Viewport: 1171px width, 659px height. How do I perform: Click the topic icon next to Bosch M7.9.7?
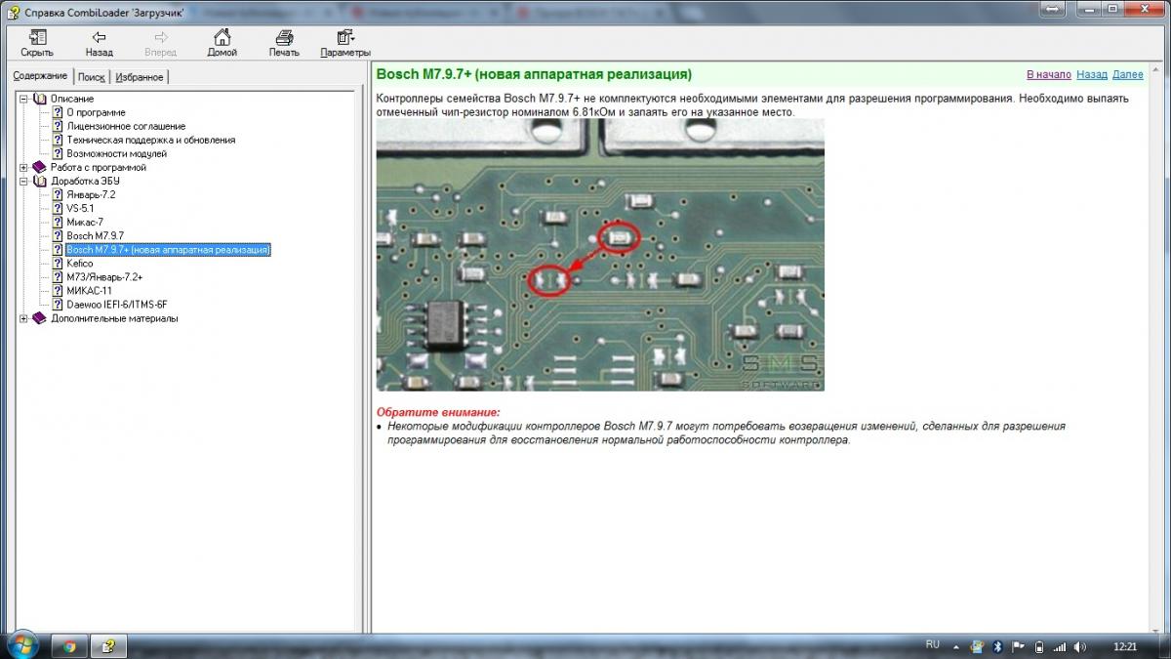point(57,235)
